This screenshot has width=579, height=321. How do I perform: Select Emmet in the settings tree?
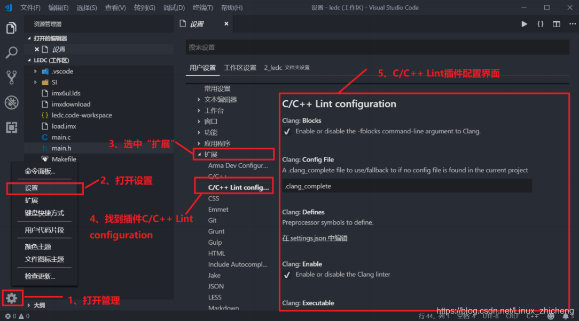pos(218,210)
